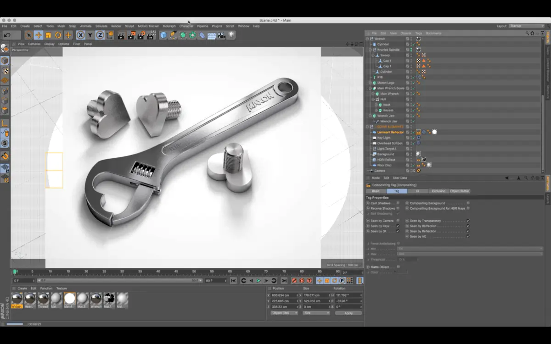
Task: Select the Luminant Reflector object
Action: pyautogui.click(x=390, y=132)
